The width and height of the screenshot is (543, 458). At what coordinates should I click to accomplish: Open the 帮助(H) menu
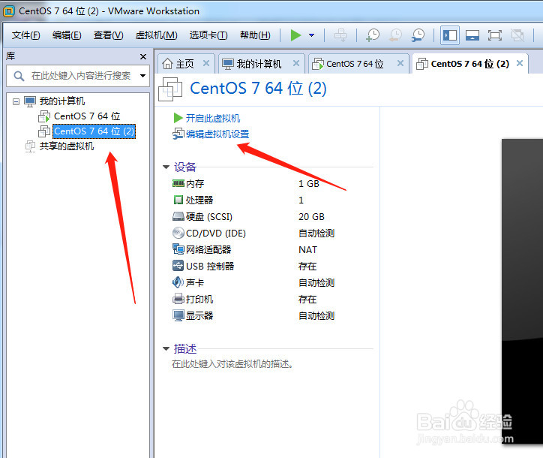(255, 35)
